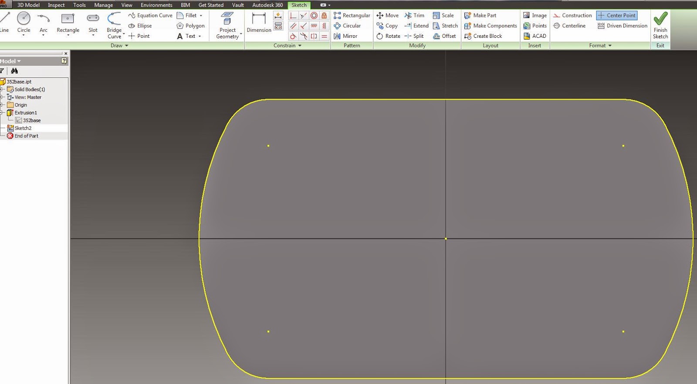Select the Arc sketch tool
Screen dimensions: 697x384
[x=44, y=23]
